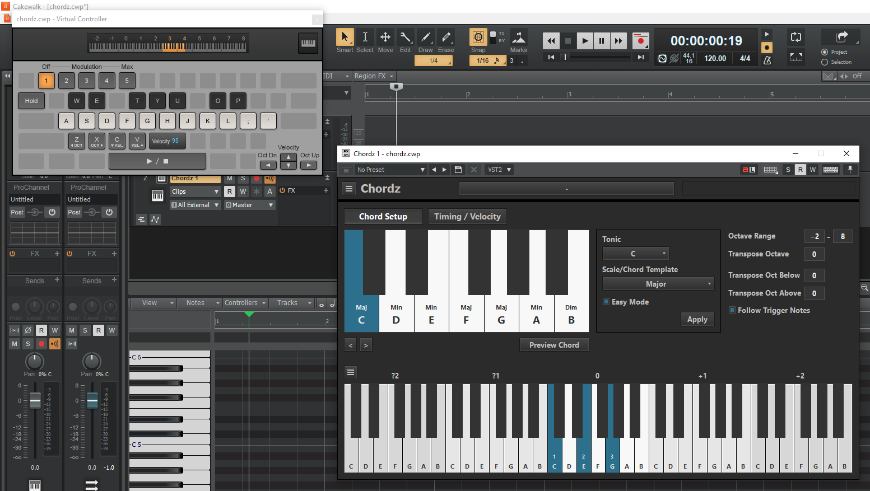Click the Oct Up arrow button
Image resolution: width=870 pixels, height=491 pixels.
coord(309,165)
